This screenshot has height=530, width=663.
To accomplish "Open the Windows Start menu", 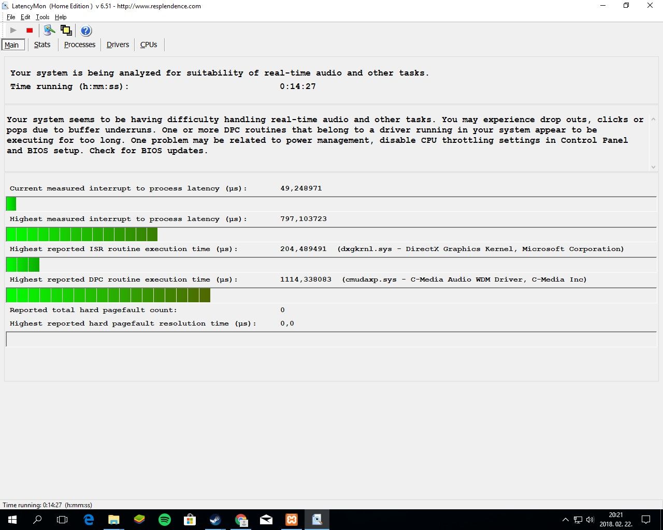I will (x=12, y=520).
